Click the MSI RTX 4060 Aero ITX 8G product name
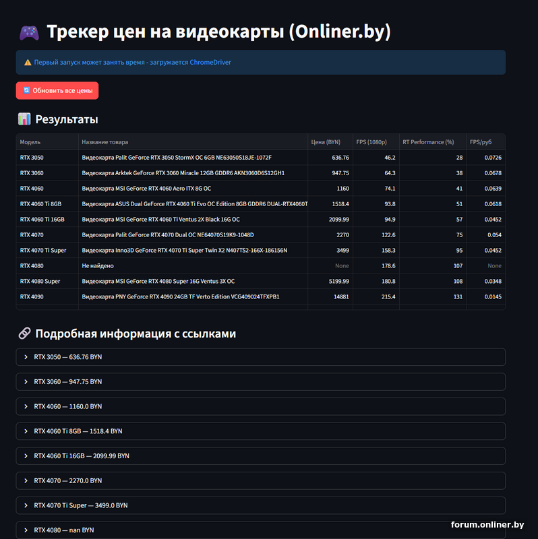This screenshot has height=539, width=538. click(193, 189)
